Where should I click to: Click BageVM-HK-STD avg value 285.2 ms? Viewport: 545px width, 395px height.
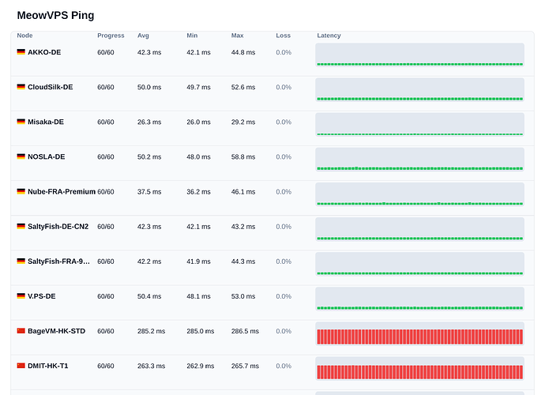[x=151, y=331]
